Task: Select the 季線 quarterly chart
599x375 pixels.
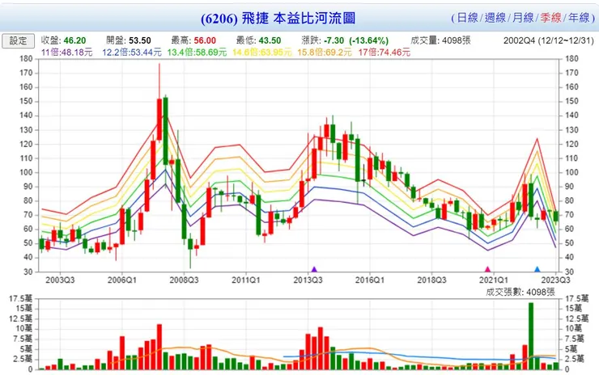Action: click(x=550, y=18)
